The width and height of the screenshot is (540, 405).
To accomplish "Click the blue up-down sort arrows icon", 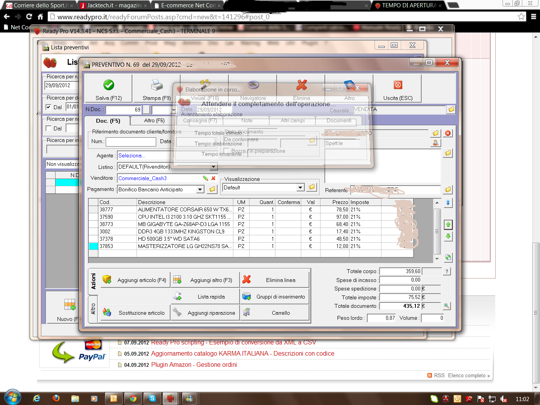I will click(x=448, y=202).
